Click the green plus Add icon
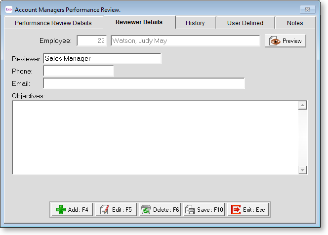328x235 pixels. coord(61,210)
